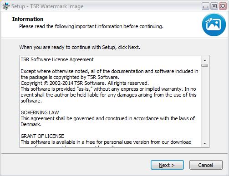229x176 pixels.
Task: Click the round TSR Watermark Image logo
Action: (x=214, y=24)
